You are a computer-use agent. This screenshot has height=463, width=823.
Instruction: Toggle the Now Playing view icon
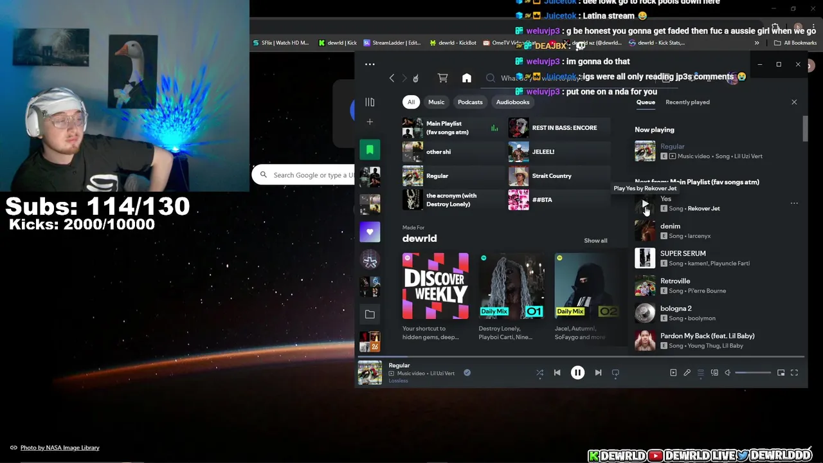pos(673,373)
